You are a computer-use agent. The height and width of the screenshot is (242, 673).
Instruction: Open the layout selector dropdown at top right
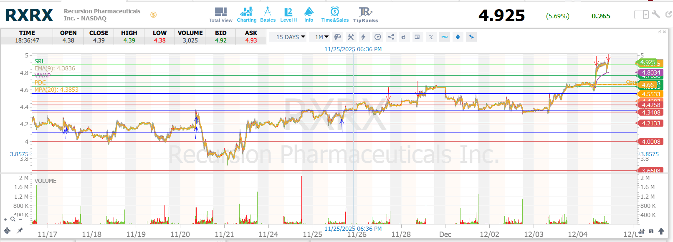click(641, 15)
